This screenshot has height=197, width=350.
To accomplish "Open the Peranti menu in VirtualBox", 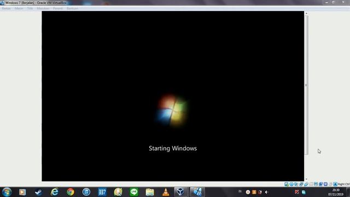I will pos(58,8).
